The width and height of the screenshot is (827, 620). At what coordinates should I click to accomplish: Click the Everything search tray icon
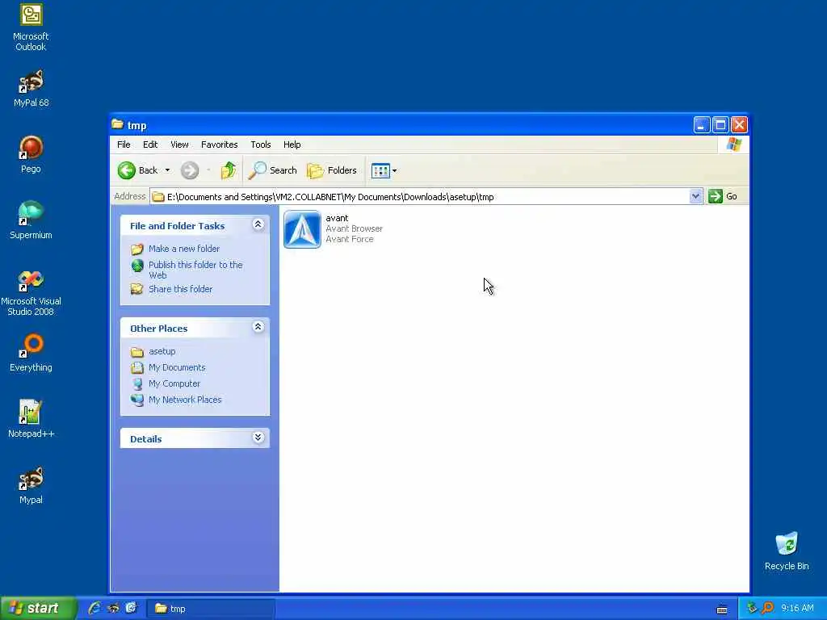(767, 608)
